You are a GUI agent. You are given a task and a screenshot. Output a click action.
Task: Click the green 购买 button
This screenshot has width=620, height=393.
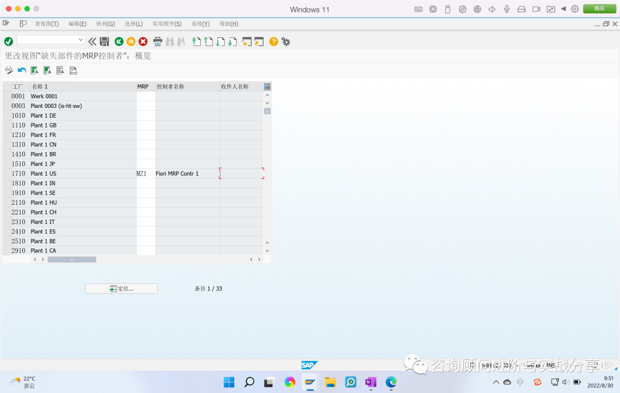coord(599,9)
